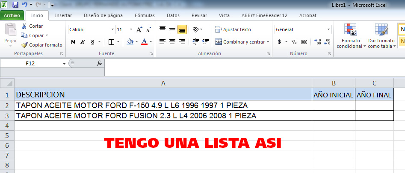
Task: Expand the Copiar dropdown arrow
Action: tap(47, 35)
